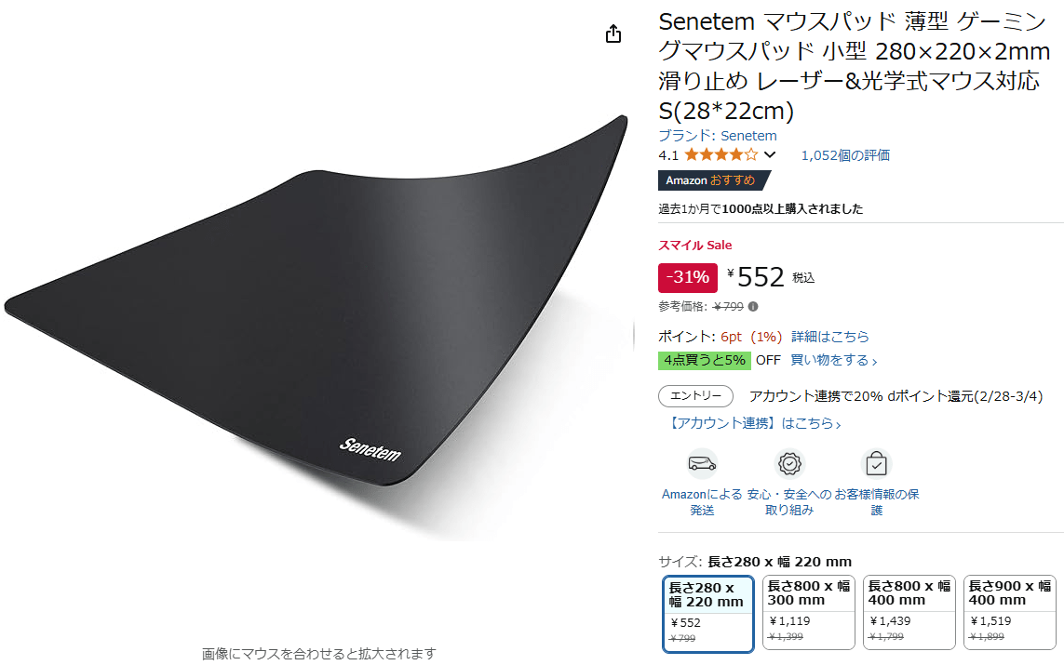Select size 長さ800 x 幅300 mm option
This screenshot has width=1064, height=665.
point(808,612)
